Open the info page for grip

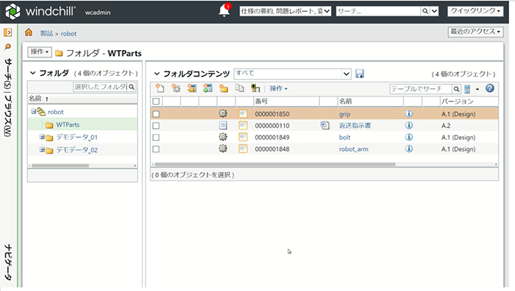tap(409, 113)
